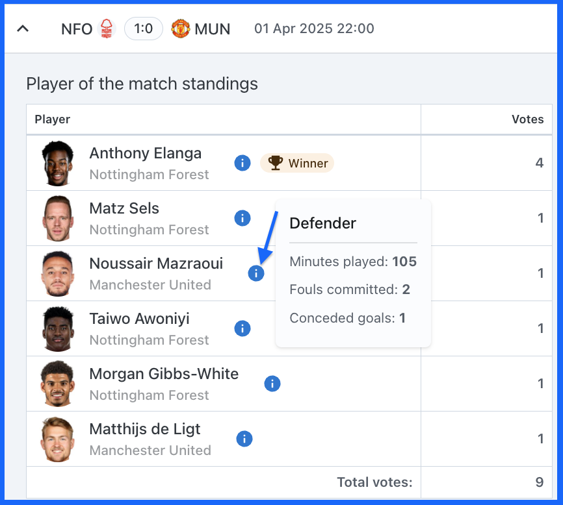Image resolution: width=563 pixels, height=505 pixels.
Task: Collapse the match panel with chevron
Action: click(23, 29)
